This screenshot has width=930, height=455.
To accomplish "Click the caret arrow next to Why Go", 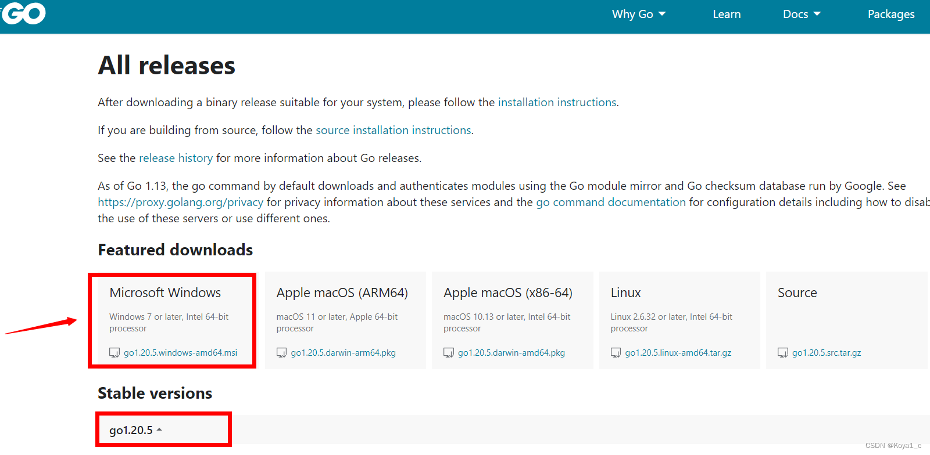I will click(662, 13).
